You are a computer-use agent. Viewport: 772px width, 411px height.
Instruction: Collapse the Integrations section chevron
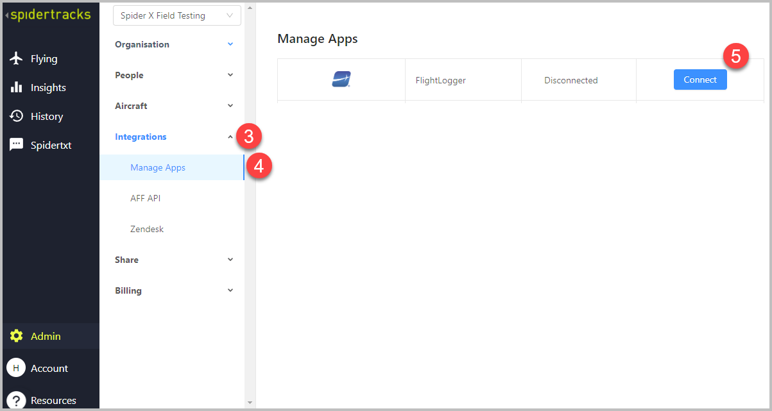click(230, 137)
